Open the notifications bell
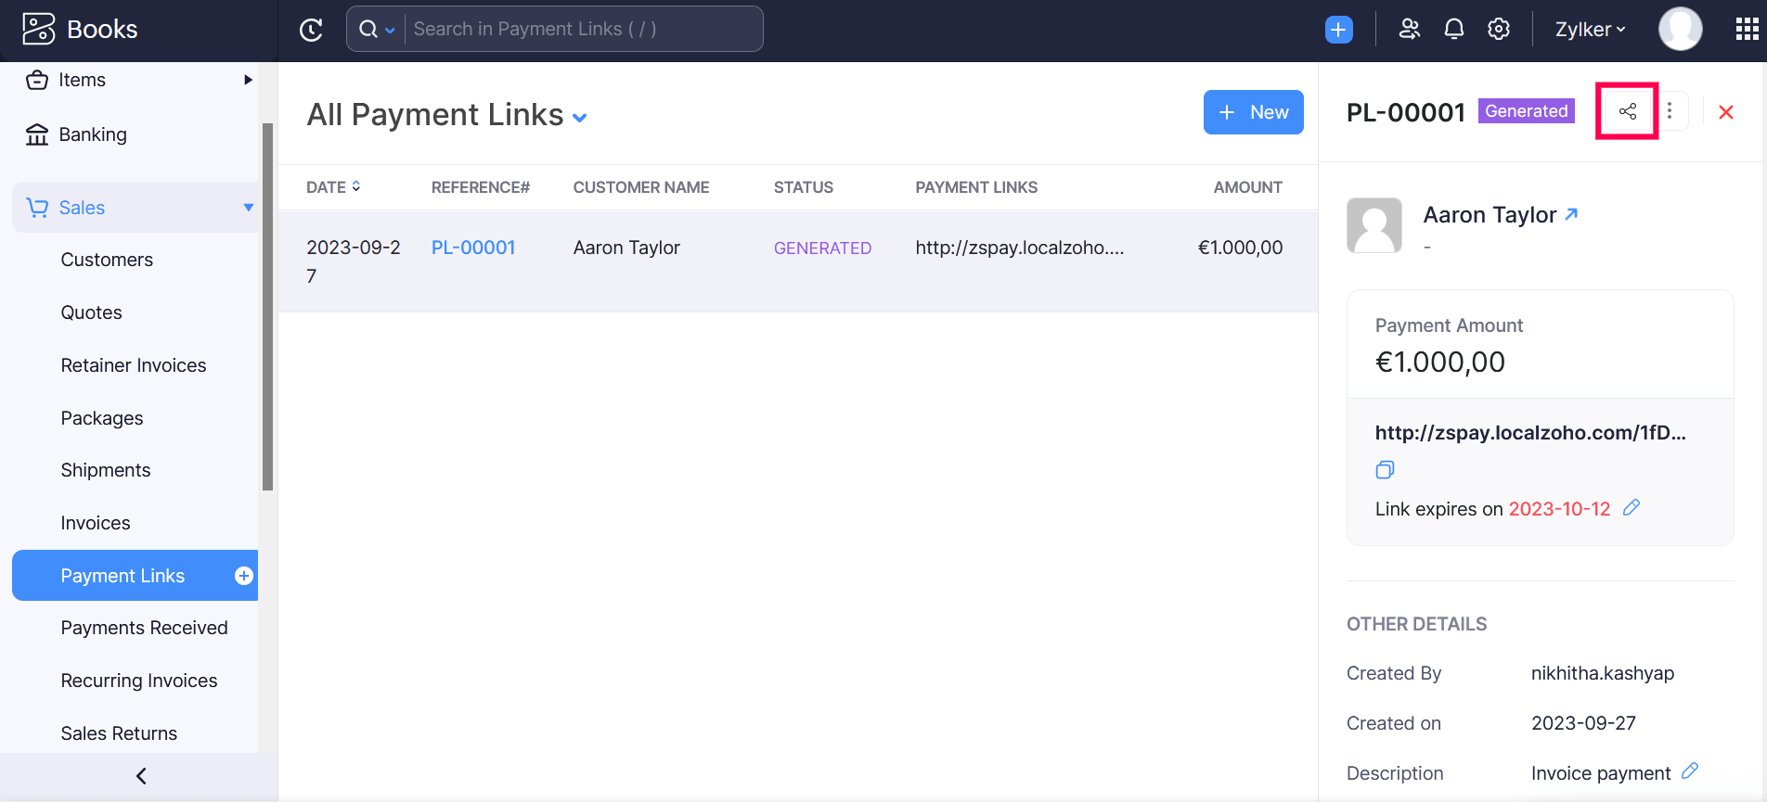Viewport: 1767px width, 802px height. (1454, 30)
